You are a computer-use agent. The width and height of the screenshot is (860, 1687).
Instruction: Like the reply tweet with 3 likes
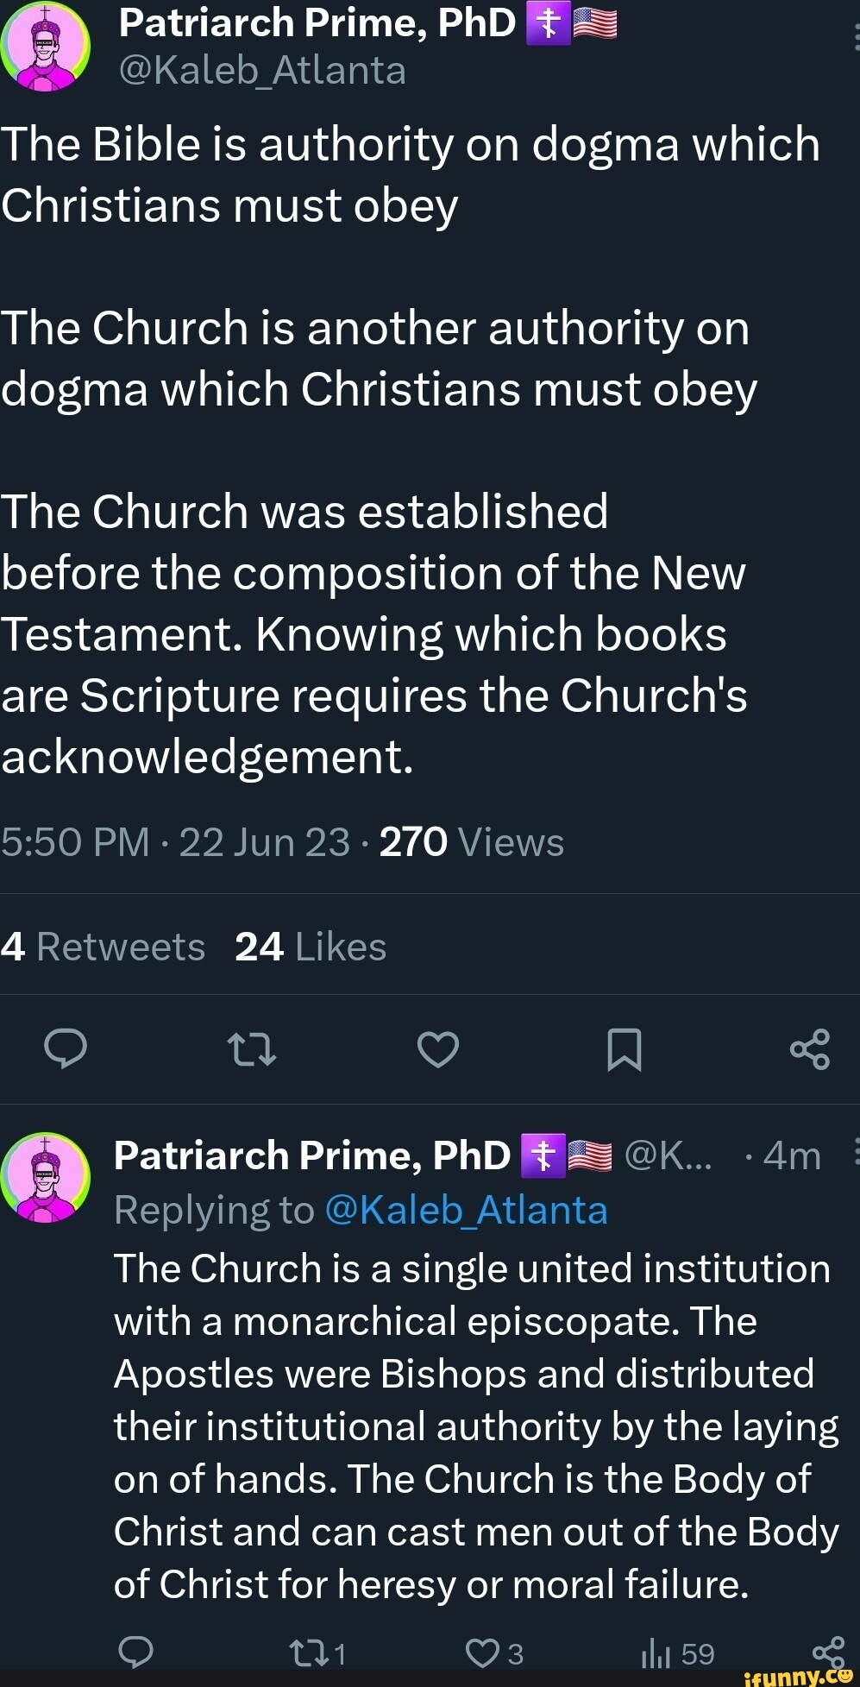tap(482, 1653)
